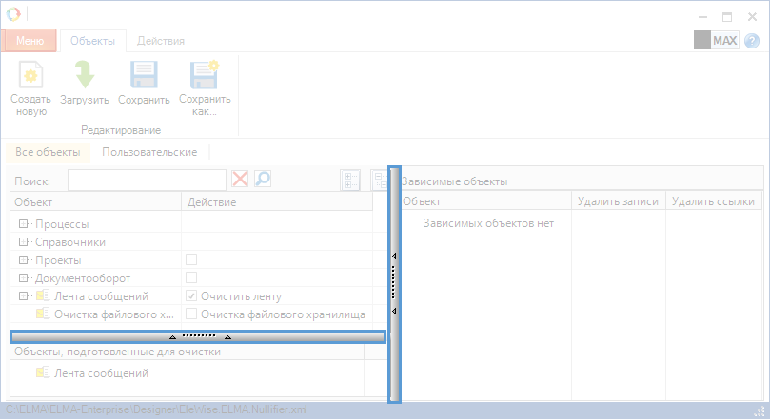The height and width of the screenshot is (419, 770).
Task: Click the Удалить ссылки column header
Action: coord(713,201)
